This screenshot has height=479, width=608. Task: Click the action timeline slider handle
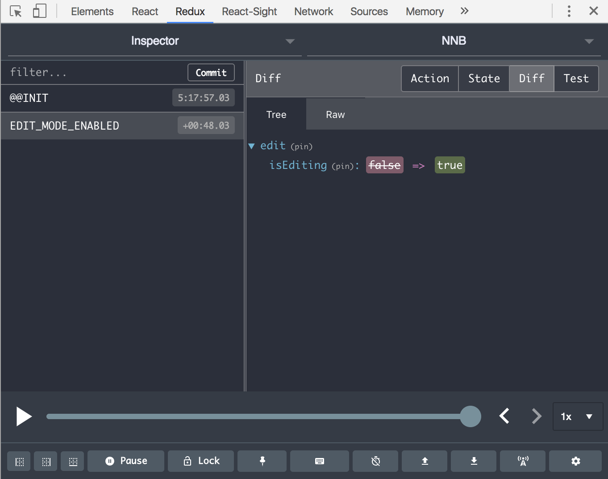(471, 416)
